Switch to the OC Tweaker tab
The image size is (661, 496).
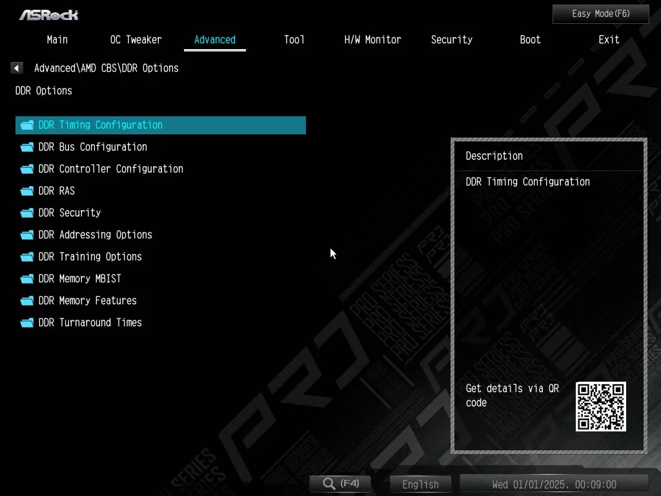pyautogui.click(x=136, y=40)
